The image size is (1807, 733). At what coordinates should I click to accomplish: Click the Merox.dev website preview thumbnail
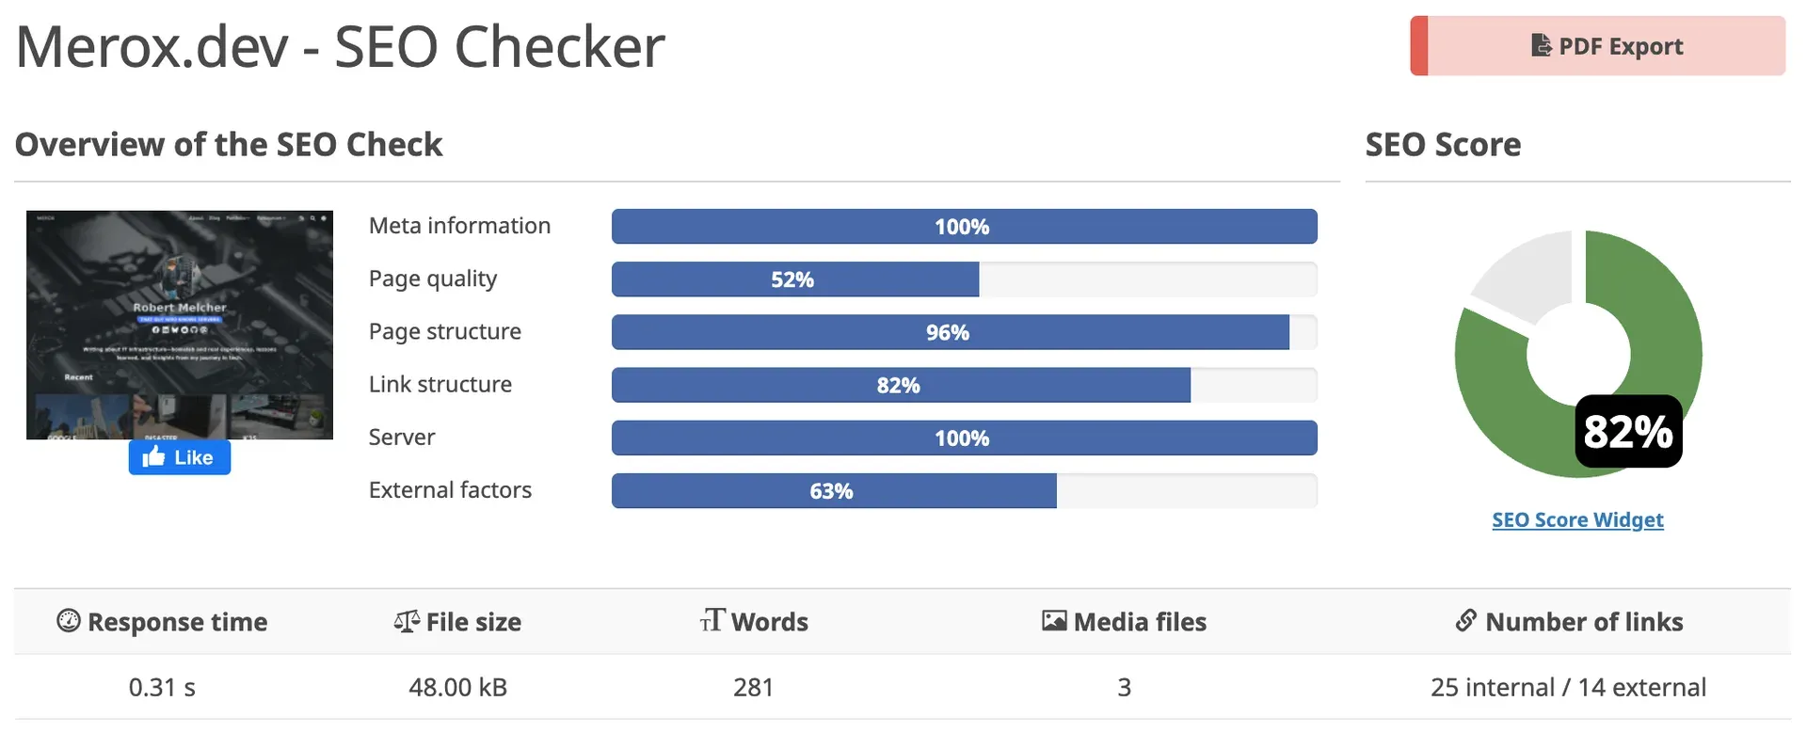(179, 325)
